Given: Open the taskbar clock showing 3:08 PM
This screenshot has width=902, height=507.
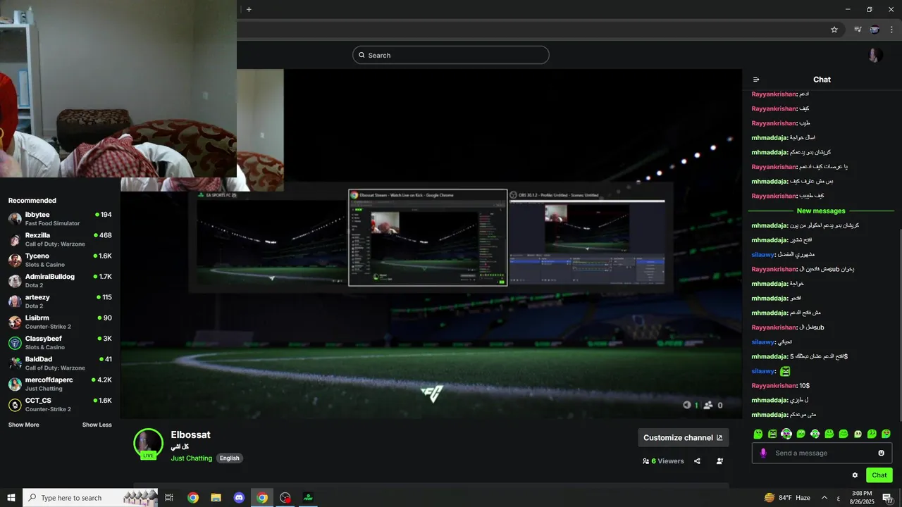Looking at the screenshot, I should point(862,498).
